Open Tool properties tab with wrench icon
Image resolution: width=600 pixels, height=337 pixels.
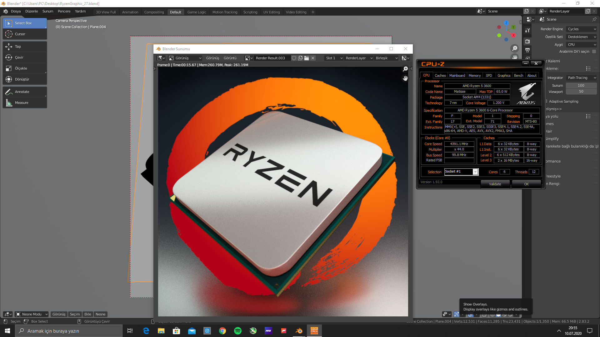(527, 30)
